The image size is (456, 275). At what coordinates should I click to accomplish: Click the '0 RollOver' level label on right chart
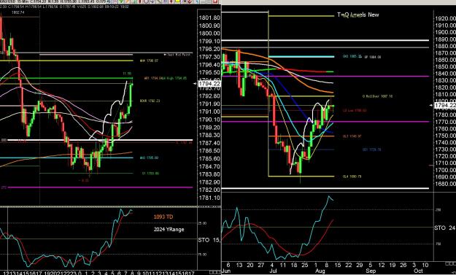(377, 96)
